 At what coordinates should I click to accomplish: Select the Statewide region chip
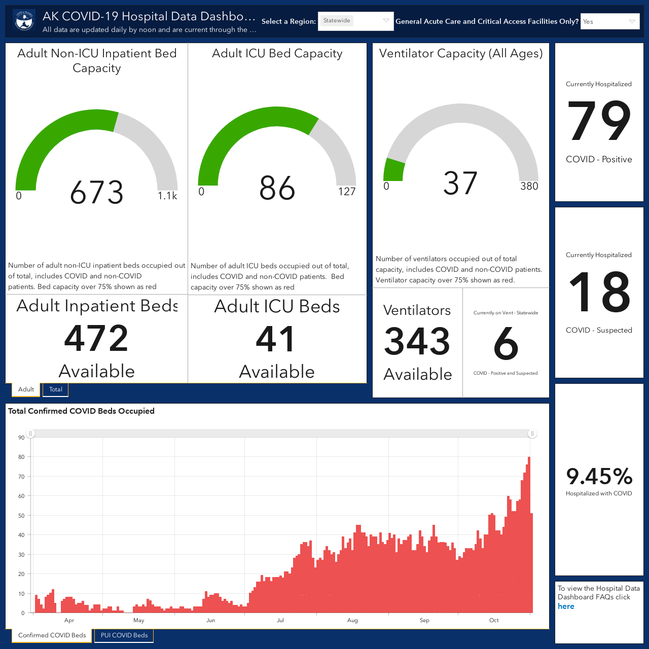[337, 21]
